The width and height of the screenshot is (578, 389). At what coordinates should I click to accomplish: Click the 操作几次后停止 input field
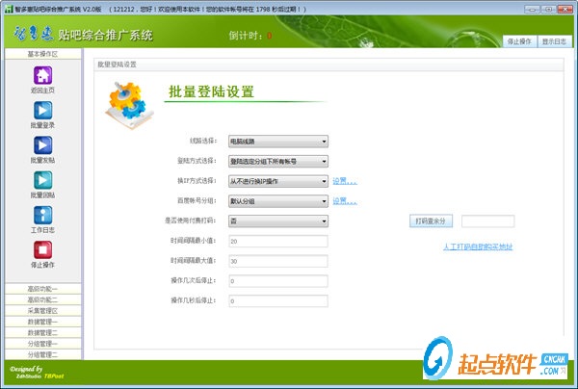(x=278, y=281)
